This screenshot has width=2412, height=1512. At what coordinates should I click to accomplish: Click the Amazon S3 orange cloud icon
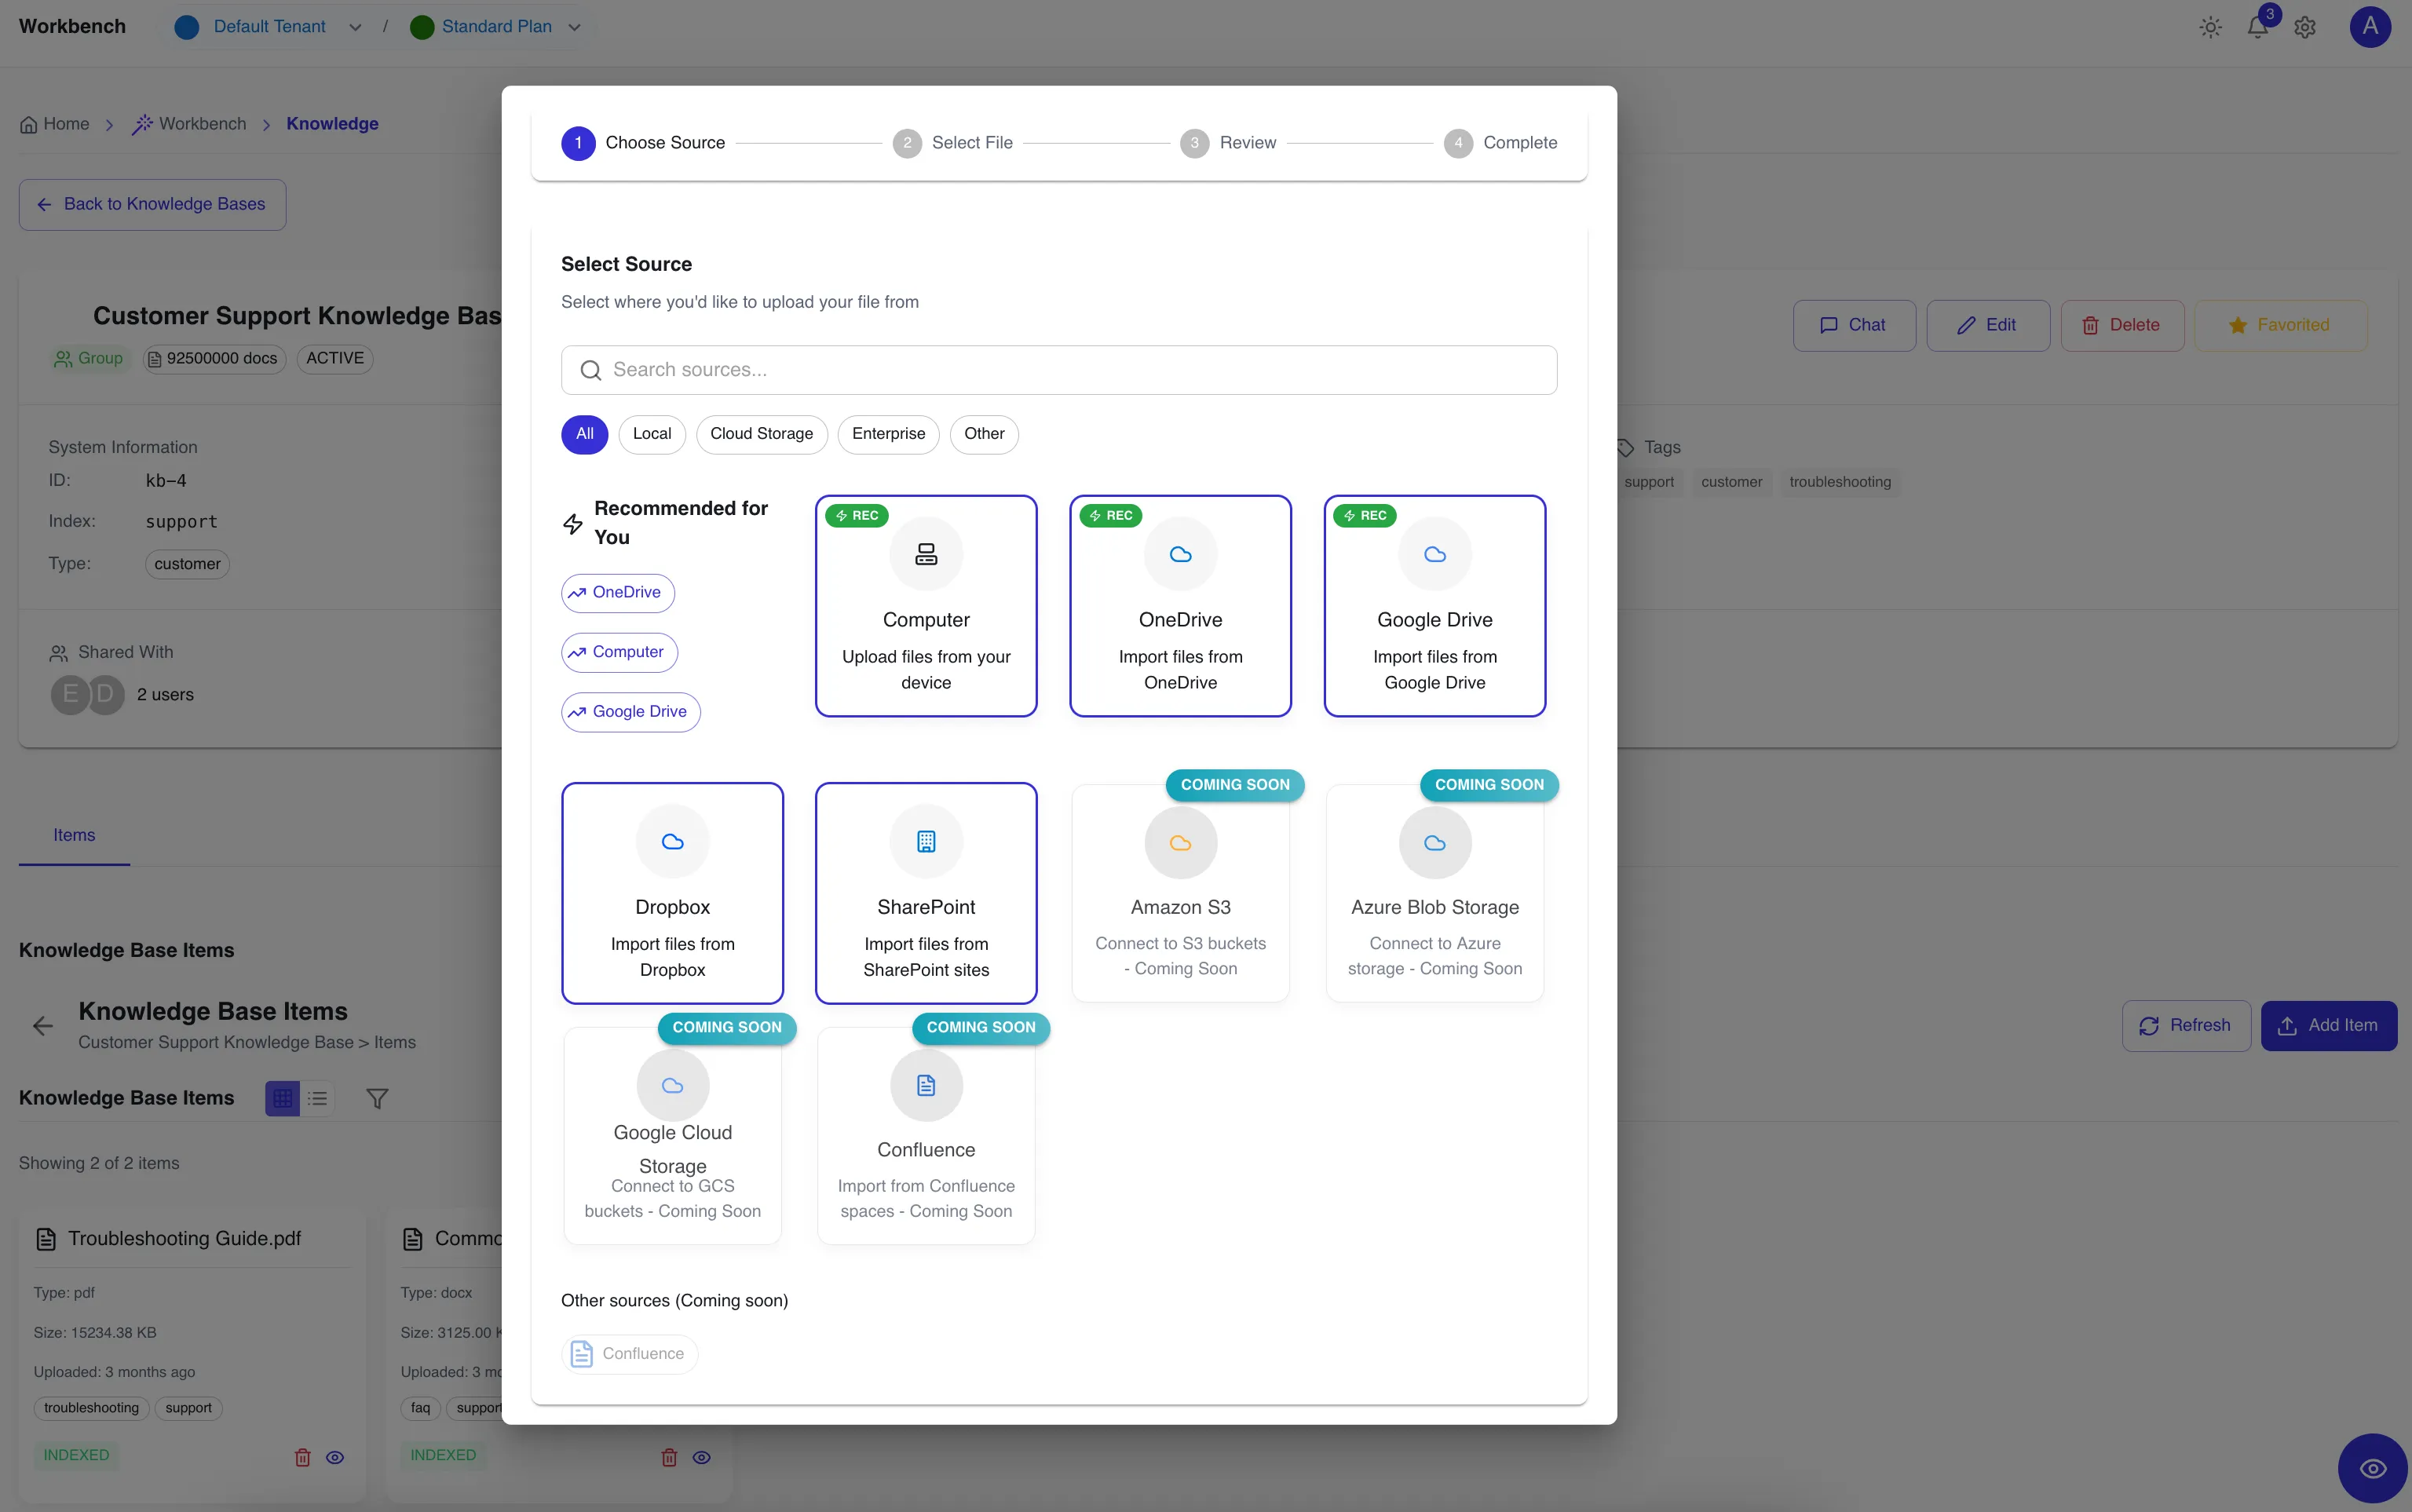pos(1180,843)
